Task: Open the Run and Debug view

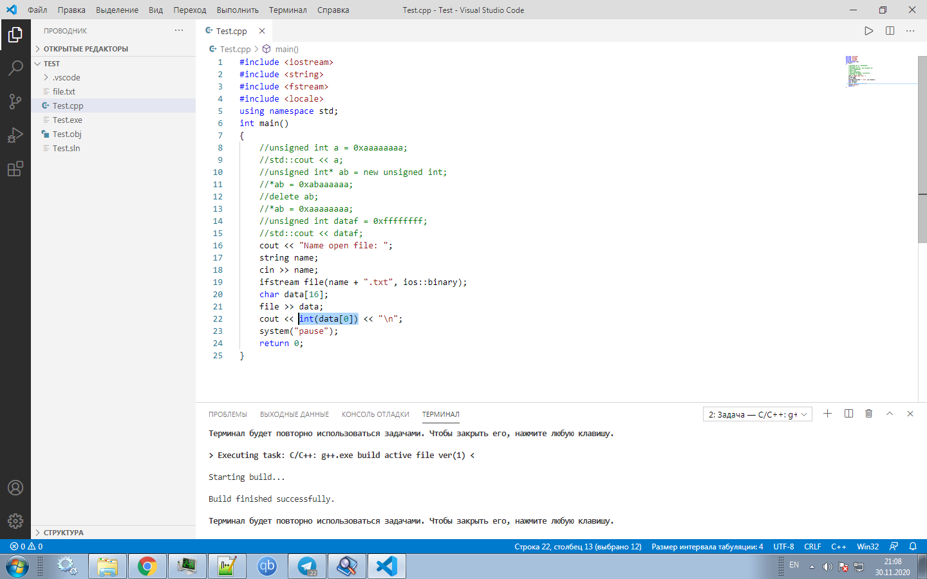Action: 15,135
